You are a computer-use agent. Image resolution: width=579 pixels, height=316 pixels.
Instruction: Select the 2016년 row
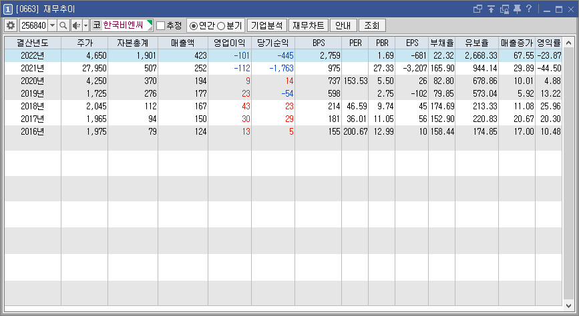(x=283, y=131)
